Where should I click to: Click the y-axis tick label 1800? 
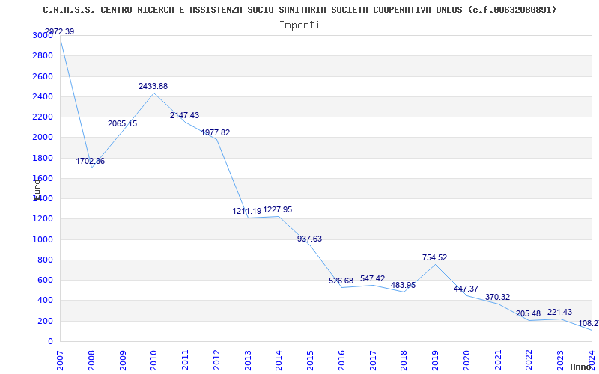pos(43,158)
